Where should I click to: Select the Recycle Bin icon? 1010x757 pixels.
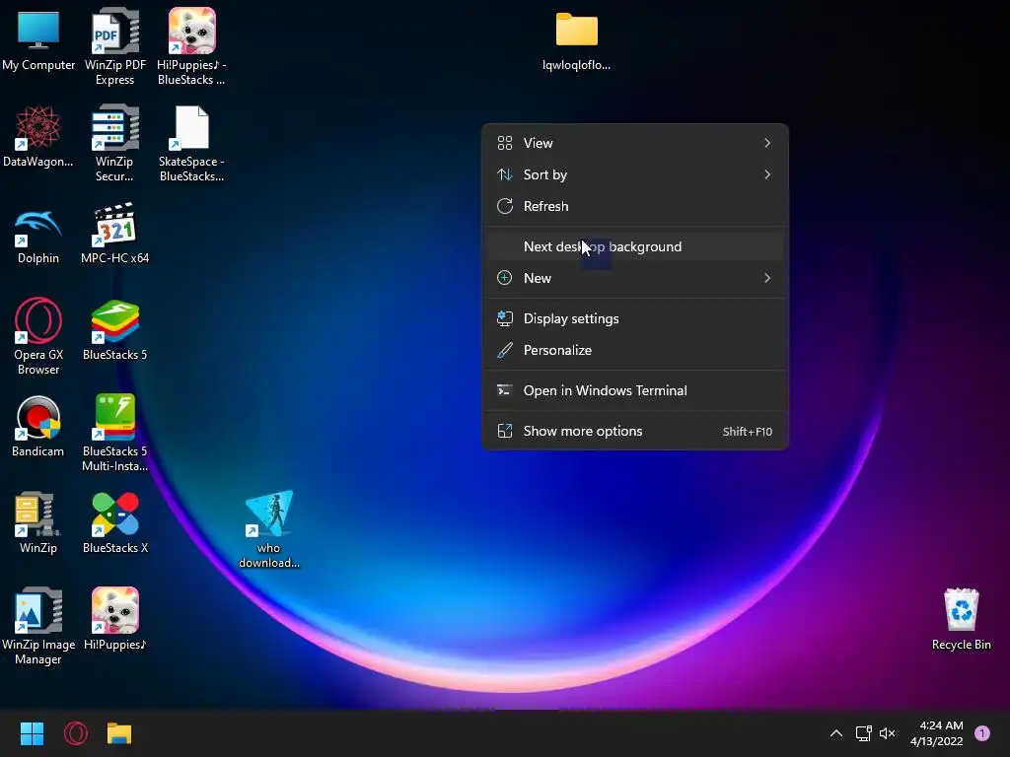coord(961,619)
